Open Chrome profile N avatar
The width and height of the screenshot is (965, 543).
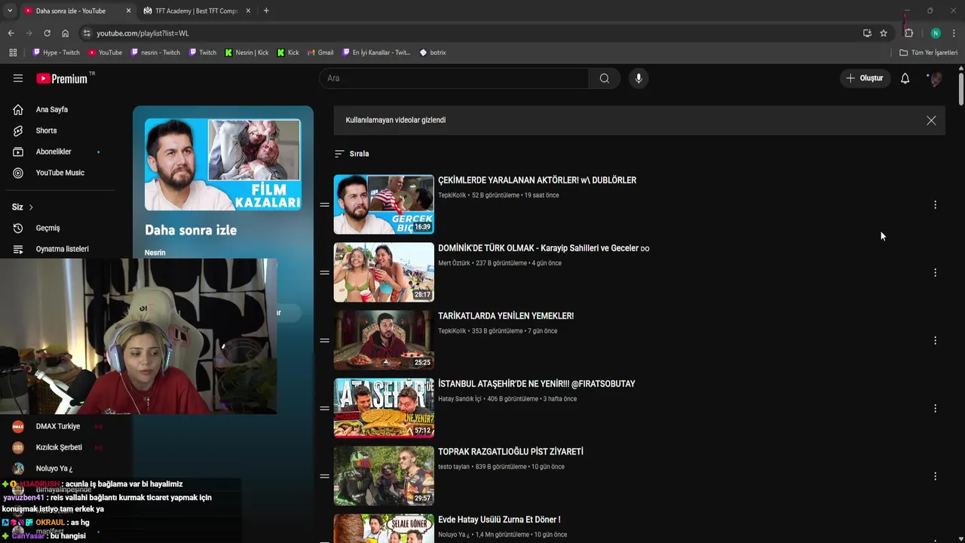[x=936, y=33]
